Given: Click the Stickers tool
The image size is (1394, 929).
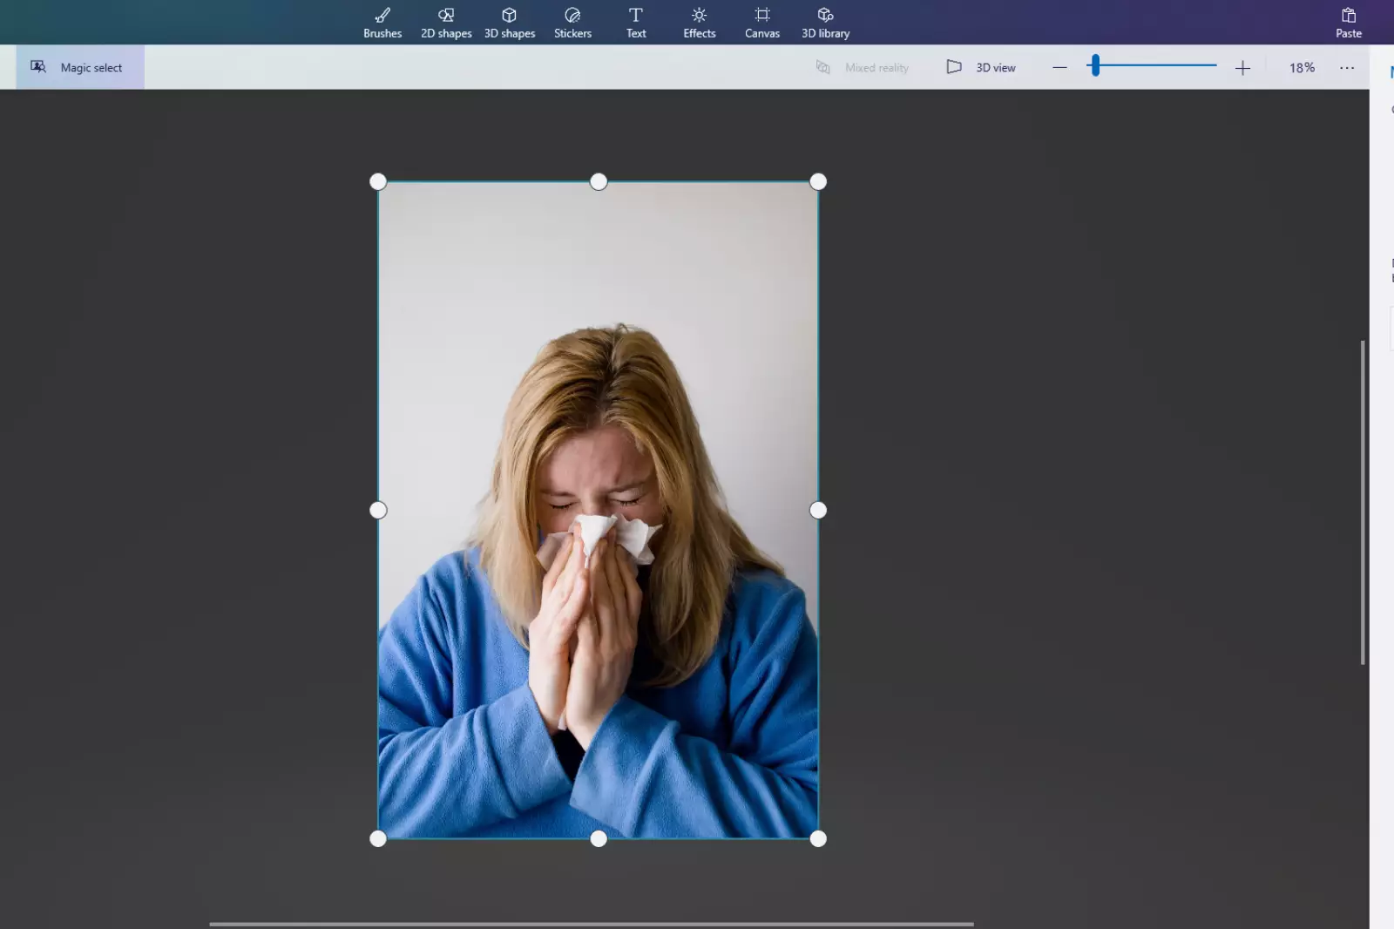Looking at the screenshot, I should (x=572, y=22).
